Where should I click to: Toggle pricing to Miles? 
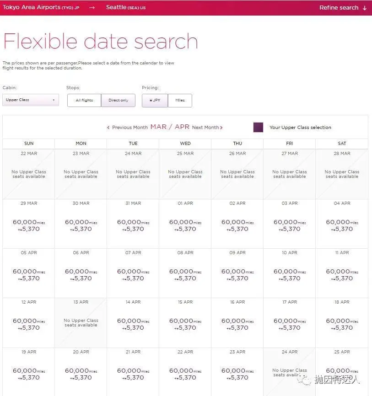click(x=180, y=100)
